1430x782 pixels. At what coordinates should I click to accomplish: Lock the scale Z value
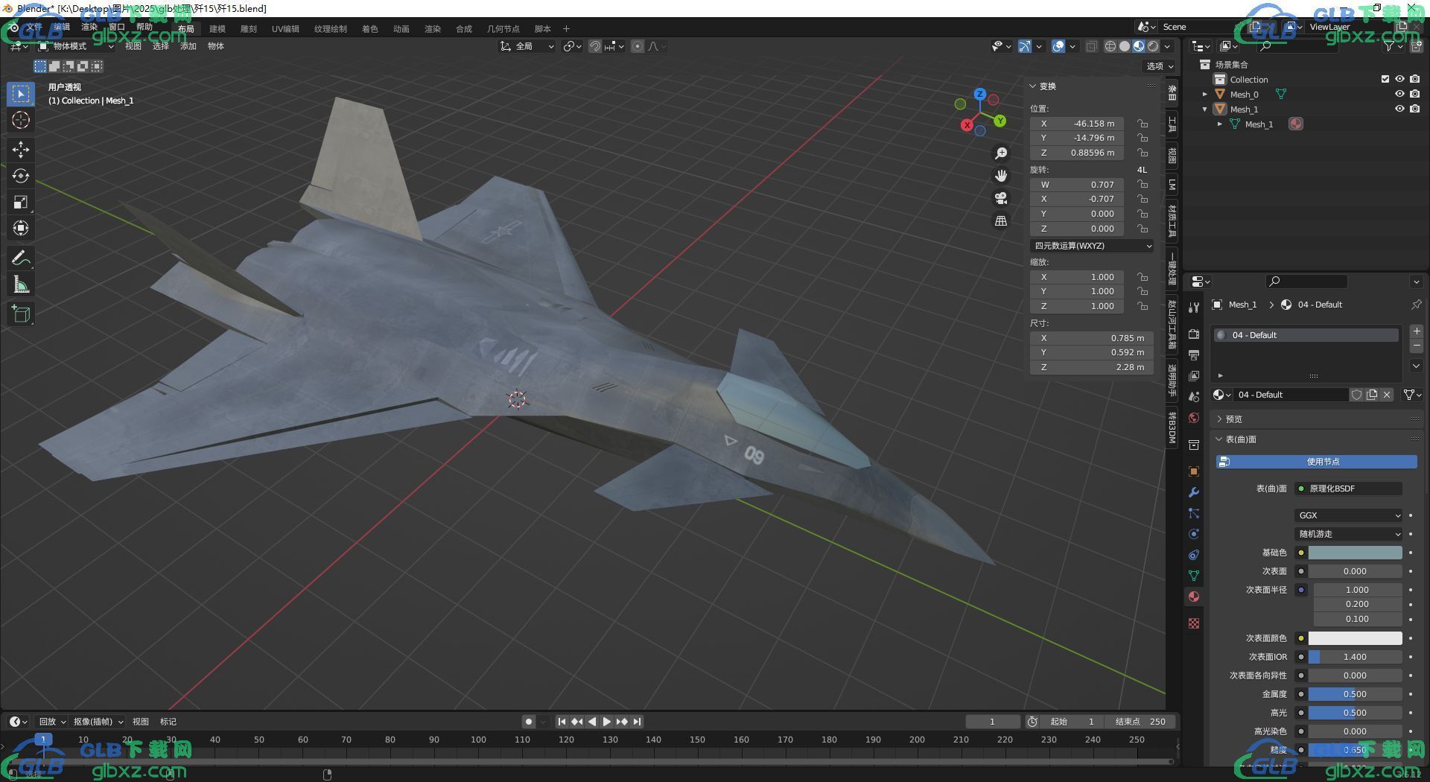[x=1143, y=306]
